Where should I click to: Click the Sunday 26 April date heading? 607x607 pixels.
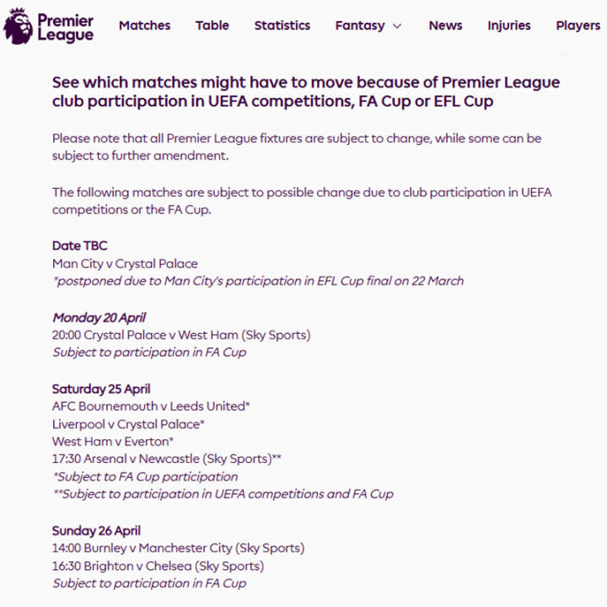click(x=96, y=531)
